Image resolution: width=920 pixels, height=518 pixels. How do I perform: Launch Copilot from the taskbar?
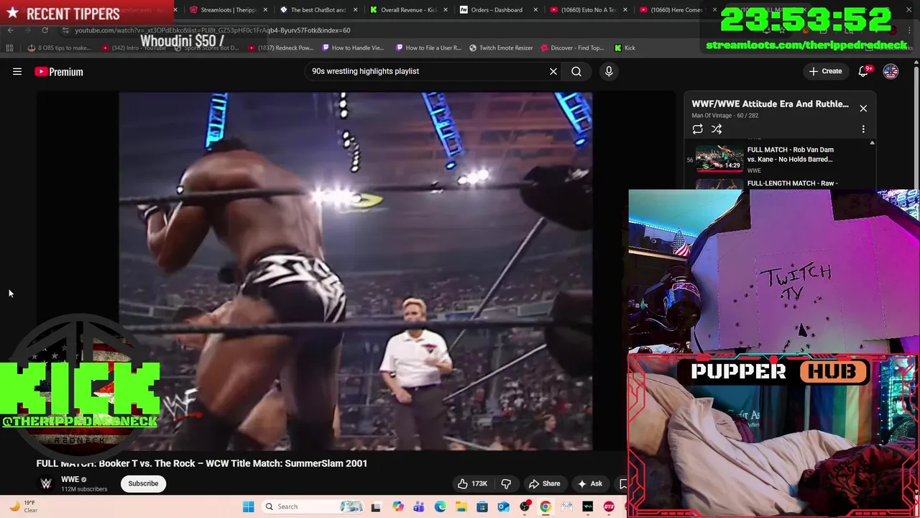coord(397,506)
